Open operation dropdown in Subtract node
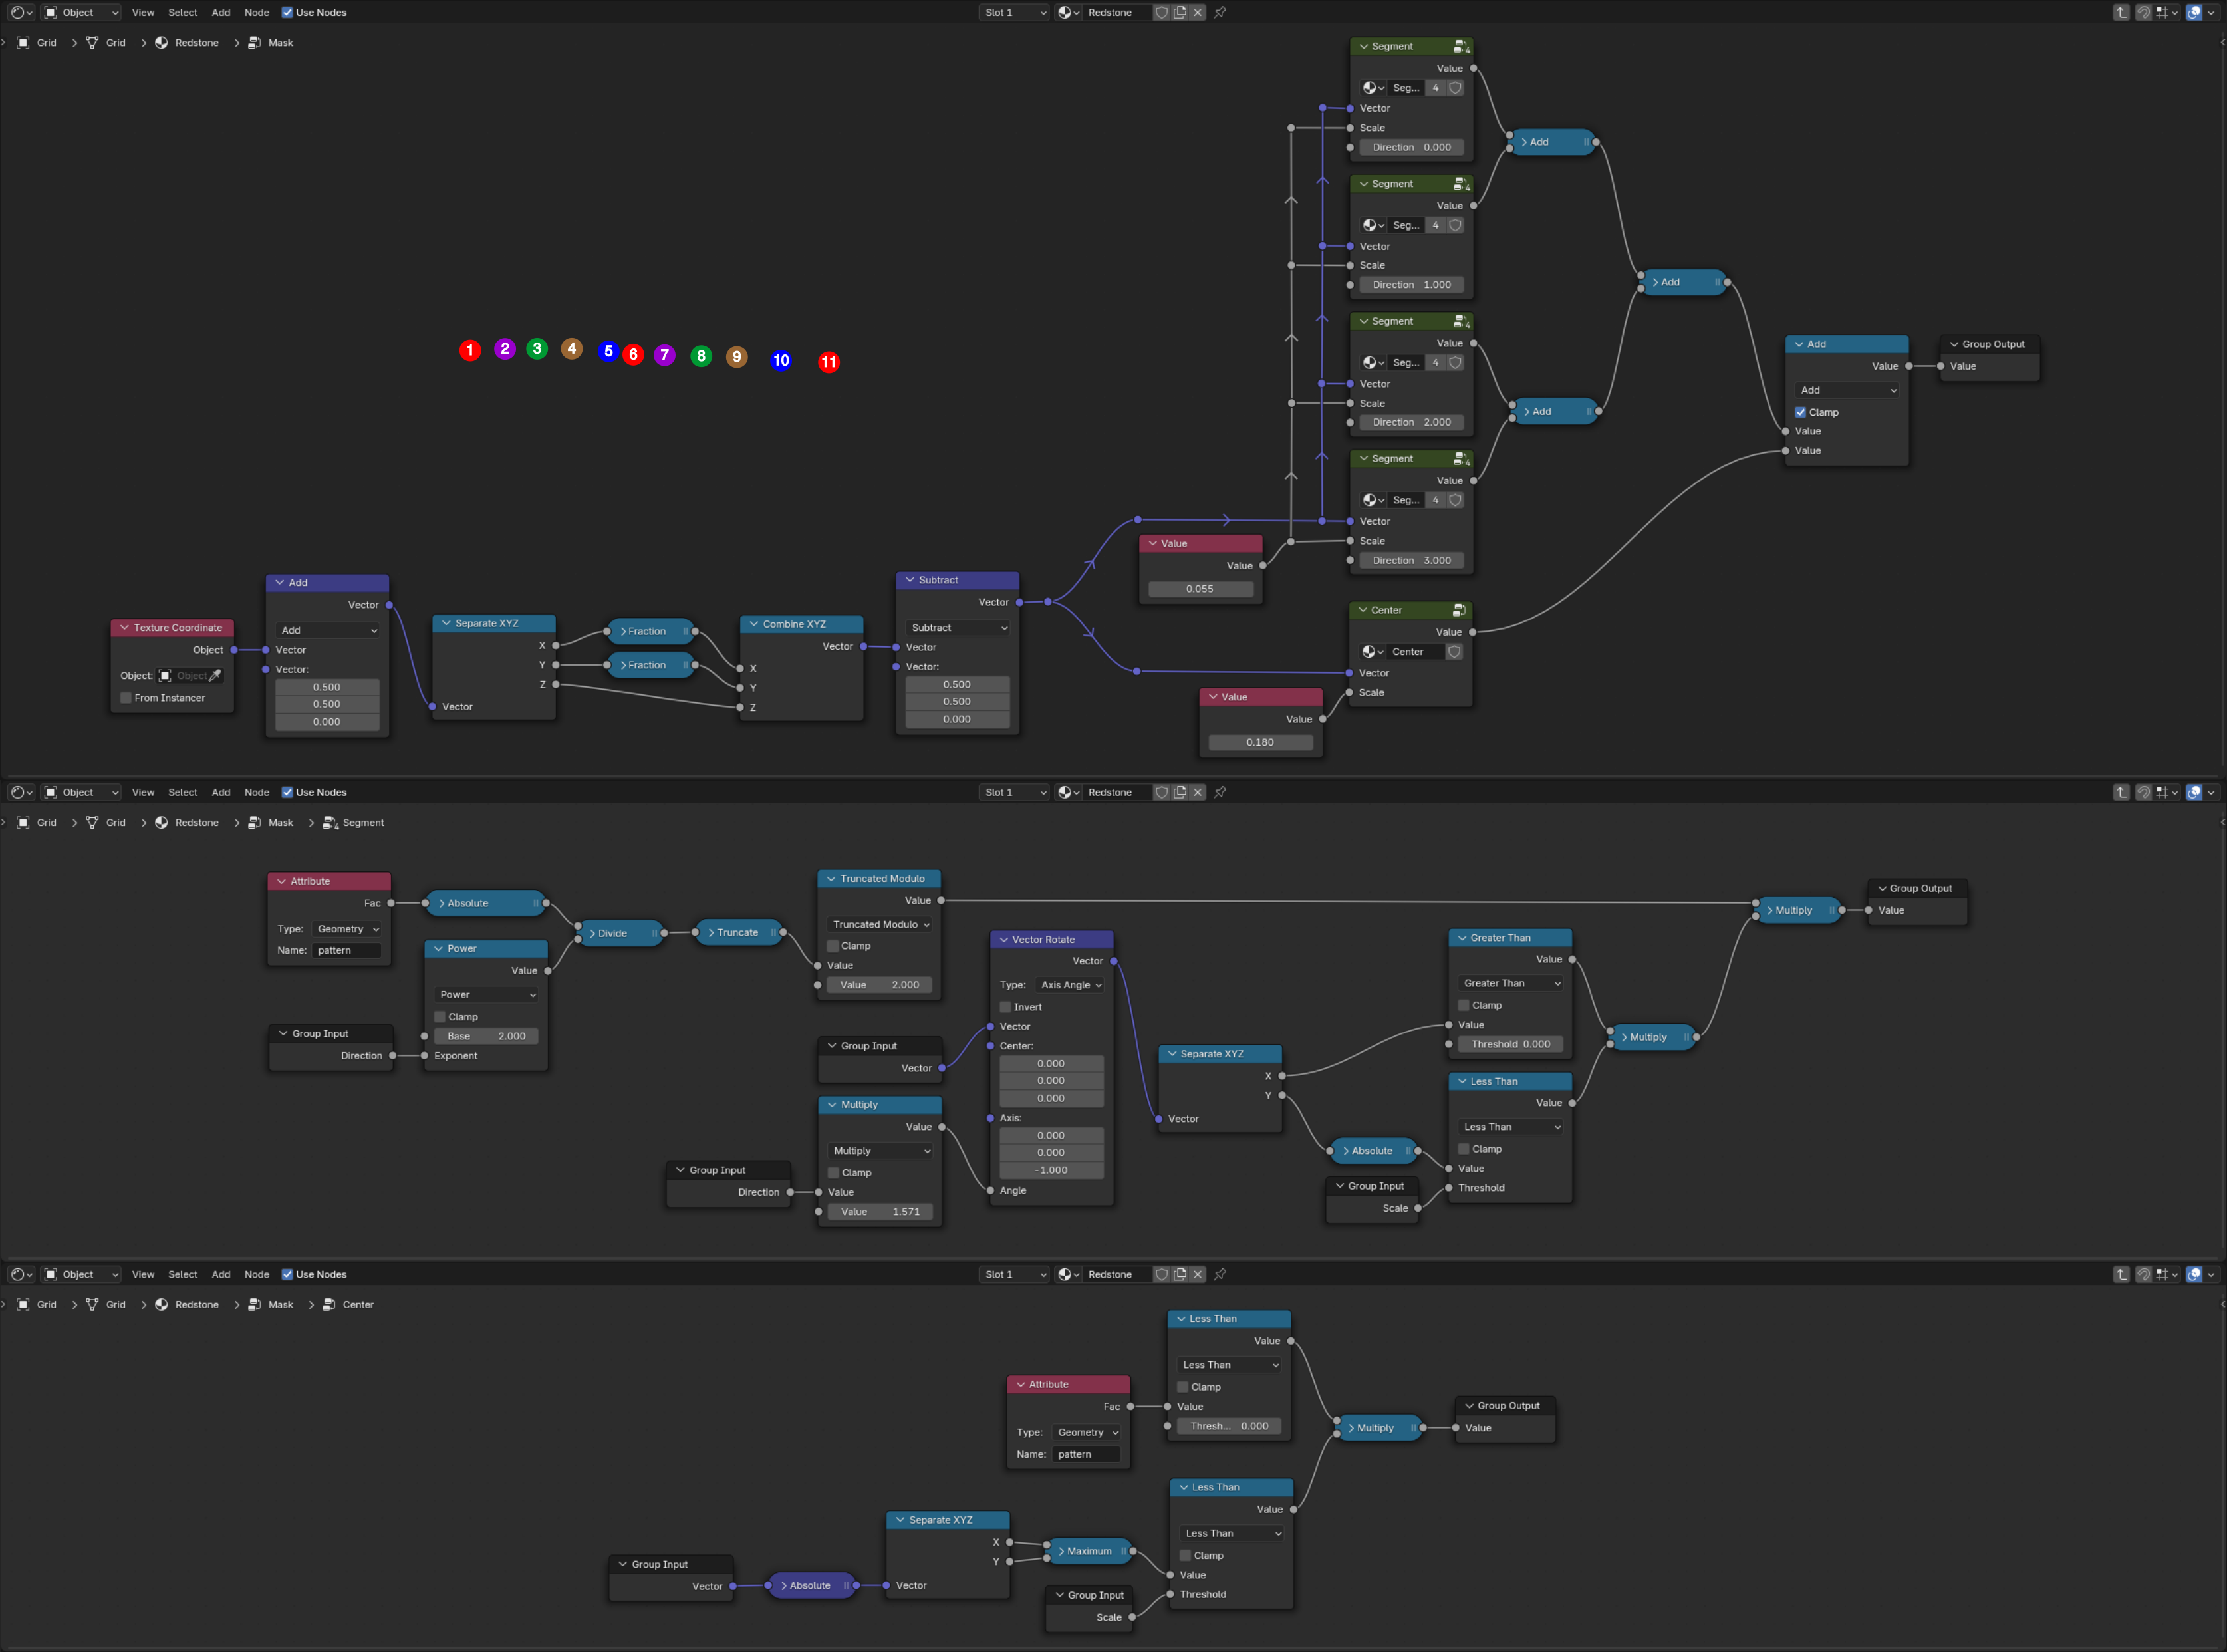 [x=958, y=628]
